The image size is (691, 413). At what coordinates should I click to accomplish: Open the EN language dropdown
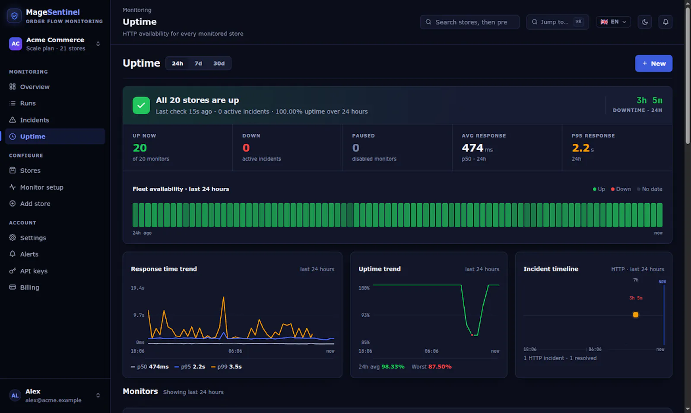[613, 22]
